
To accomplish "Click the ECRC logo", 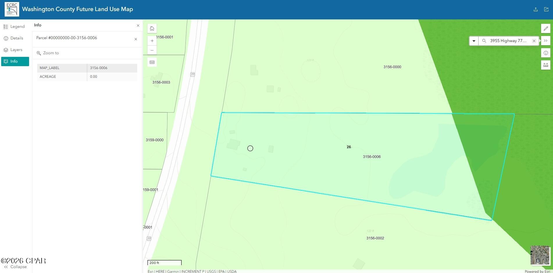I will point(12,9).
